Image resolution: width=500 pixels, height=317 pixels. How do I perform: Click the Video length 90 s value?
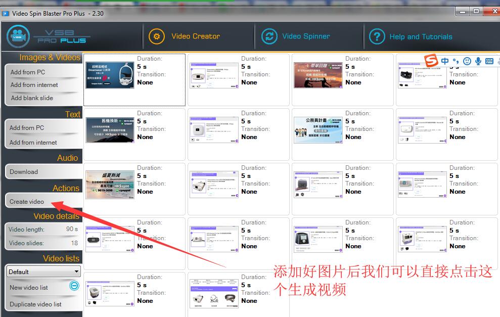point(72,229)
